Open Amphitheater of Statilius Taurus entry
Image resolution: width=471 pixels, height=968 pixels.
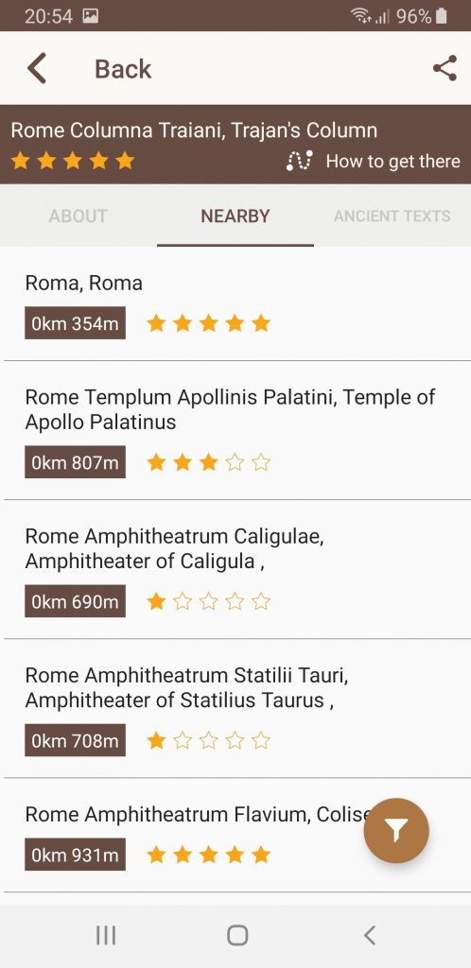(x=235, y=708)
